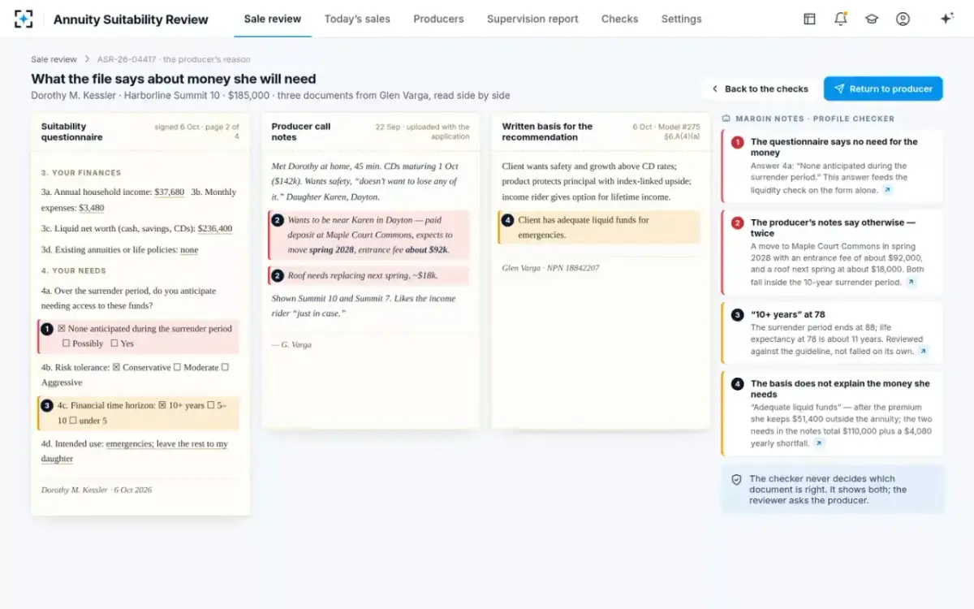The image size is (974, 609).
Task: Check the "None anticipated during the surrender period" box
Action: (x=62, y=329)
